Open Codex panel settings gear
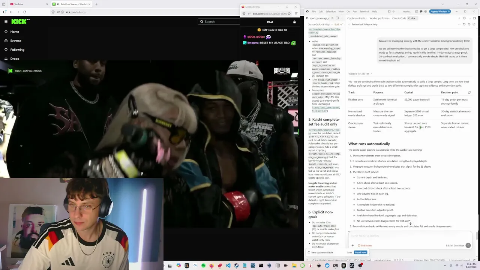 [x=469, y=24]
